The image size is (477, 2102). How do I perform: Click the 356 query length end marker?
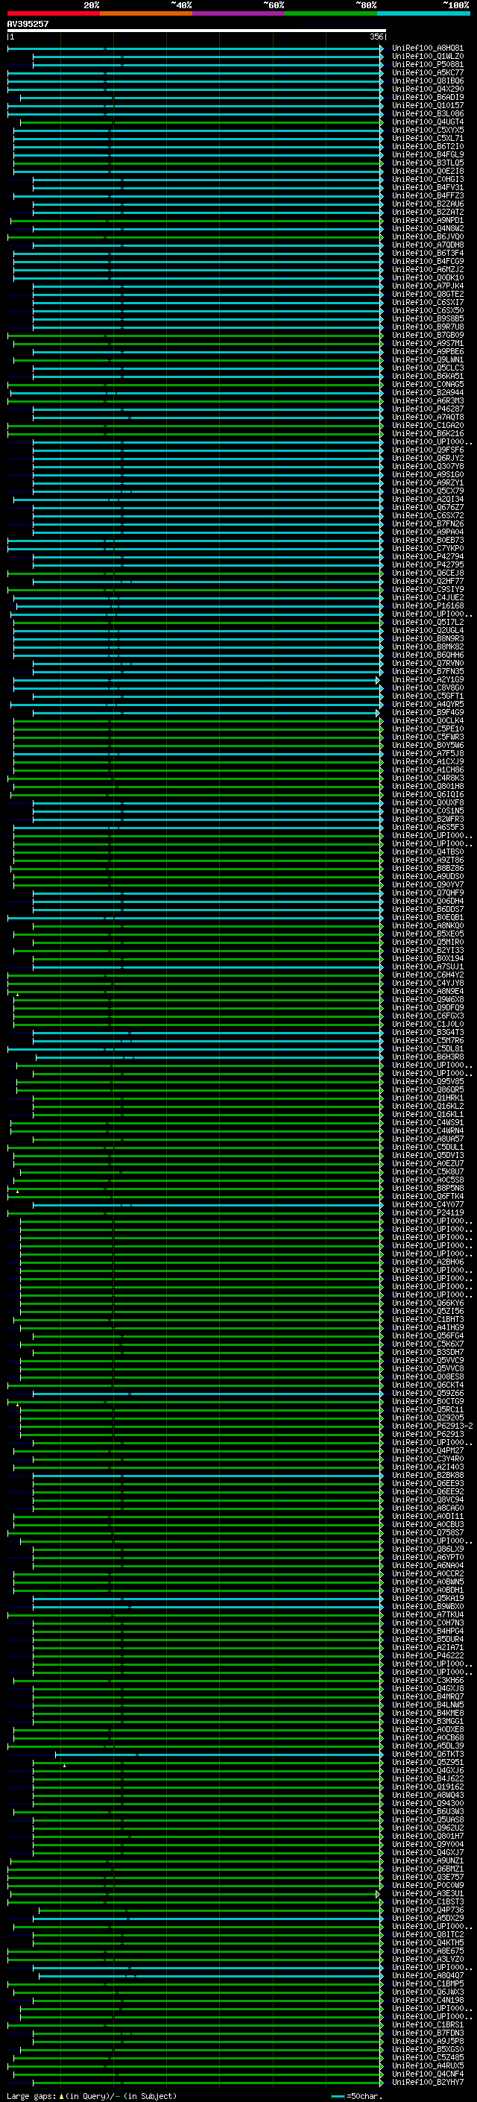376,37
